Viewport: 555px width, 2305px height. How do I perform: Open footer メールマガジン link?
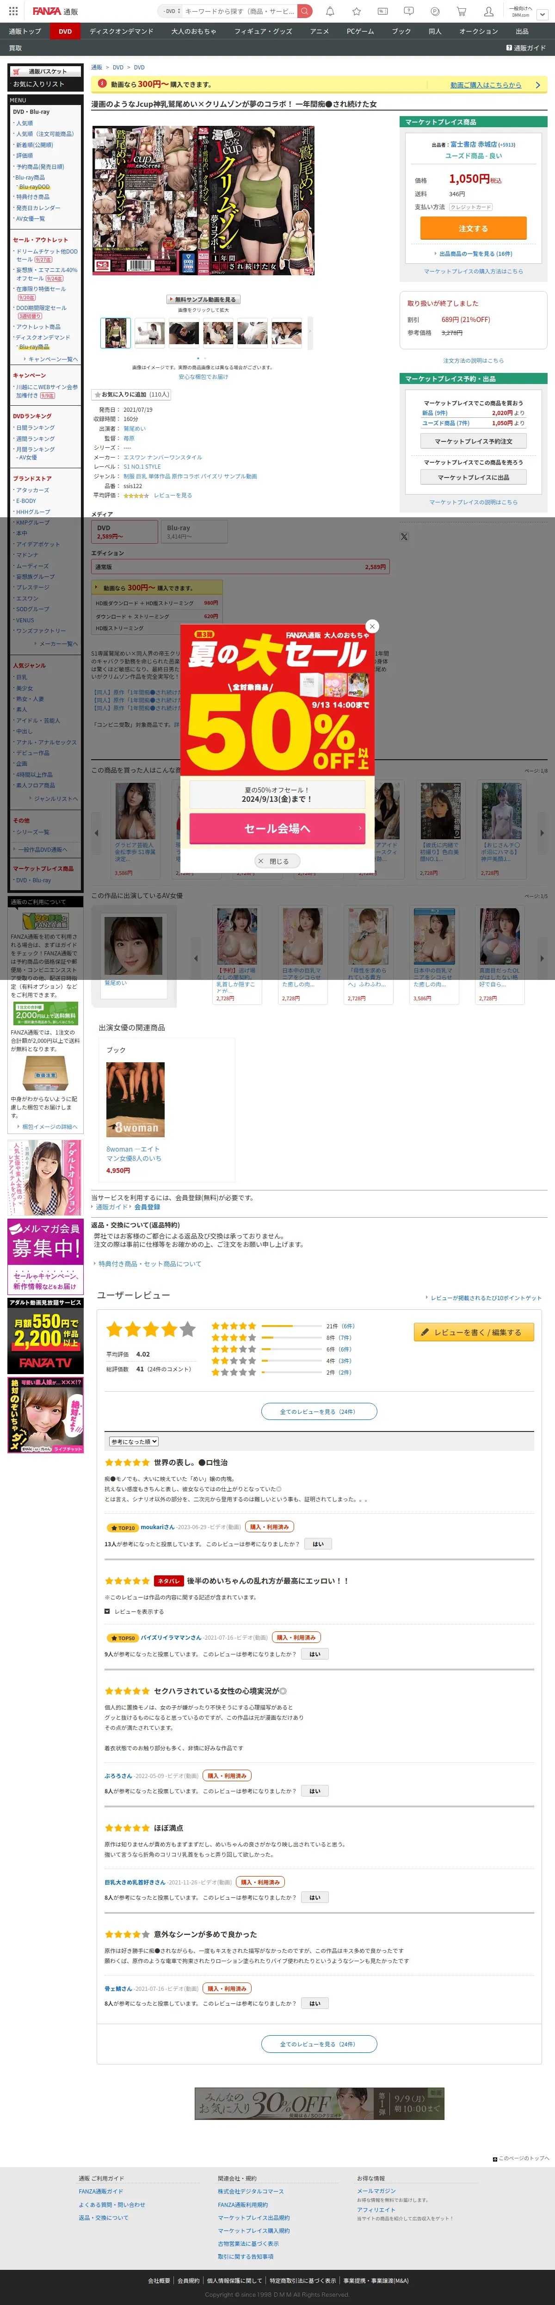click(376, 2191)
